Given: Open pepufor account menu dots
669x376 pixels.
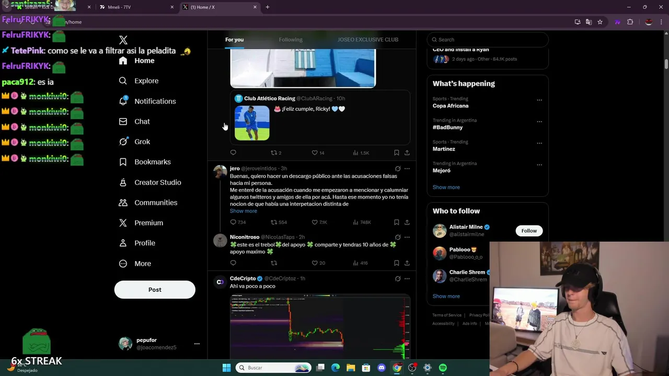Looking at the screenshot, I should [x=197, y=344].
